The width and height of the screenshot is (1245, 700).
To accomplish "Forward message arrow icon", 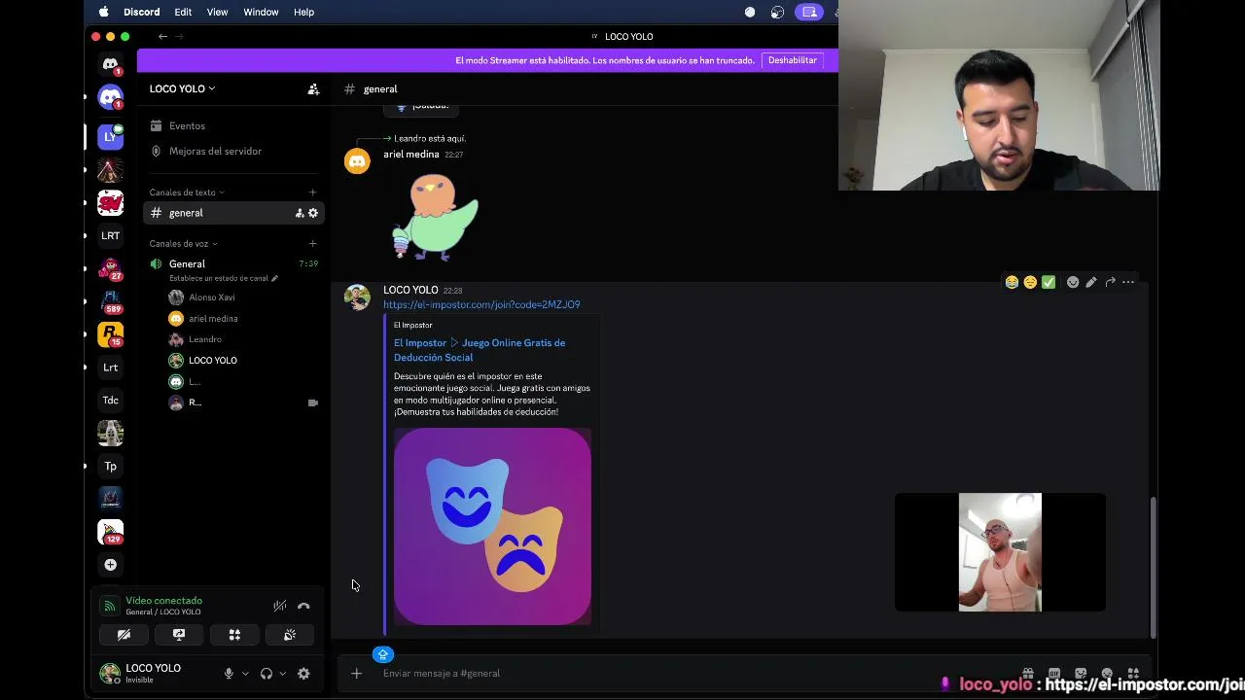I will pos(1110,282).
